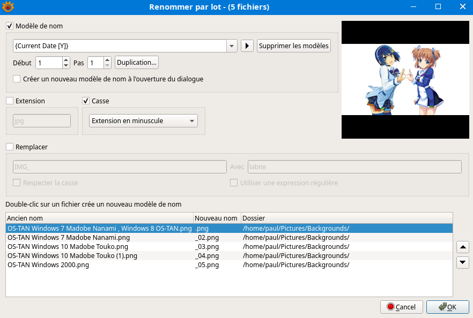Viewport: 473px width, 318px height.
Task: Open the Extension en minuscule dropdown
Action: click(143, 121)
